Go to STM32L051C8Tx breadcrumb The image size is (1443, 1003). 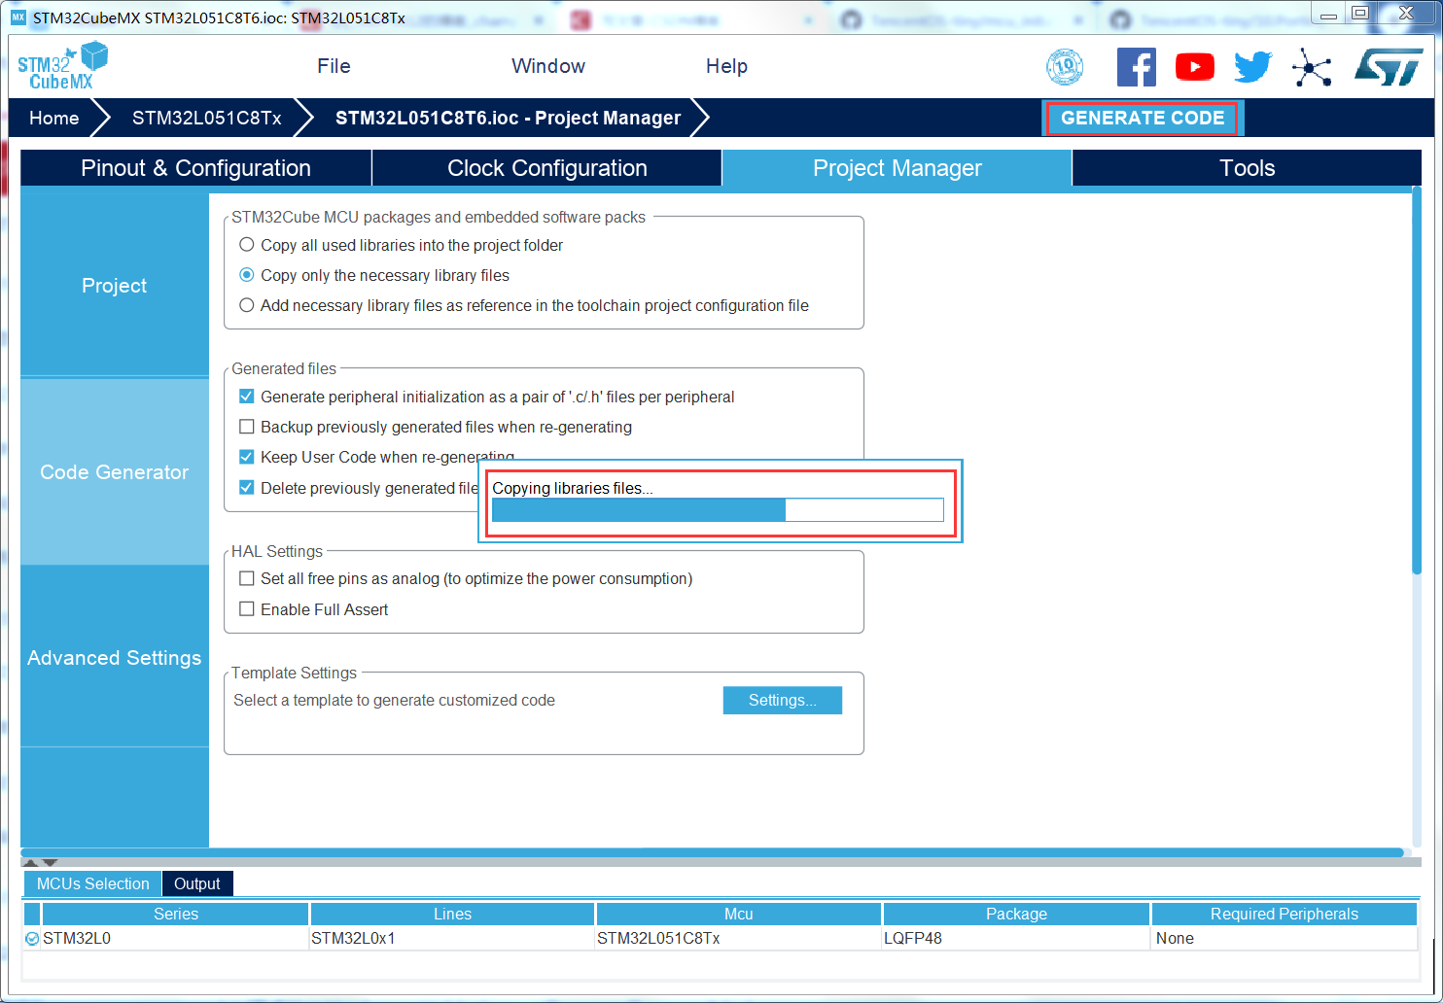pyautogui.click(x=207, y=118)
